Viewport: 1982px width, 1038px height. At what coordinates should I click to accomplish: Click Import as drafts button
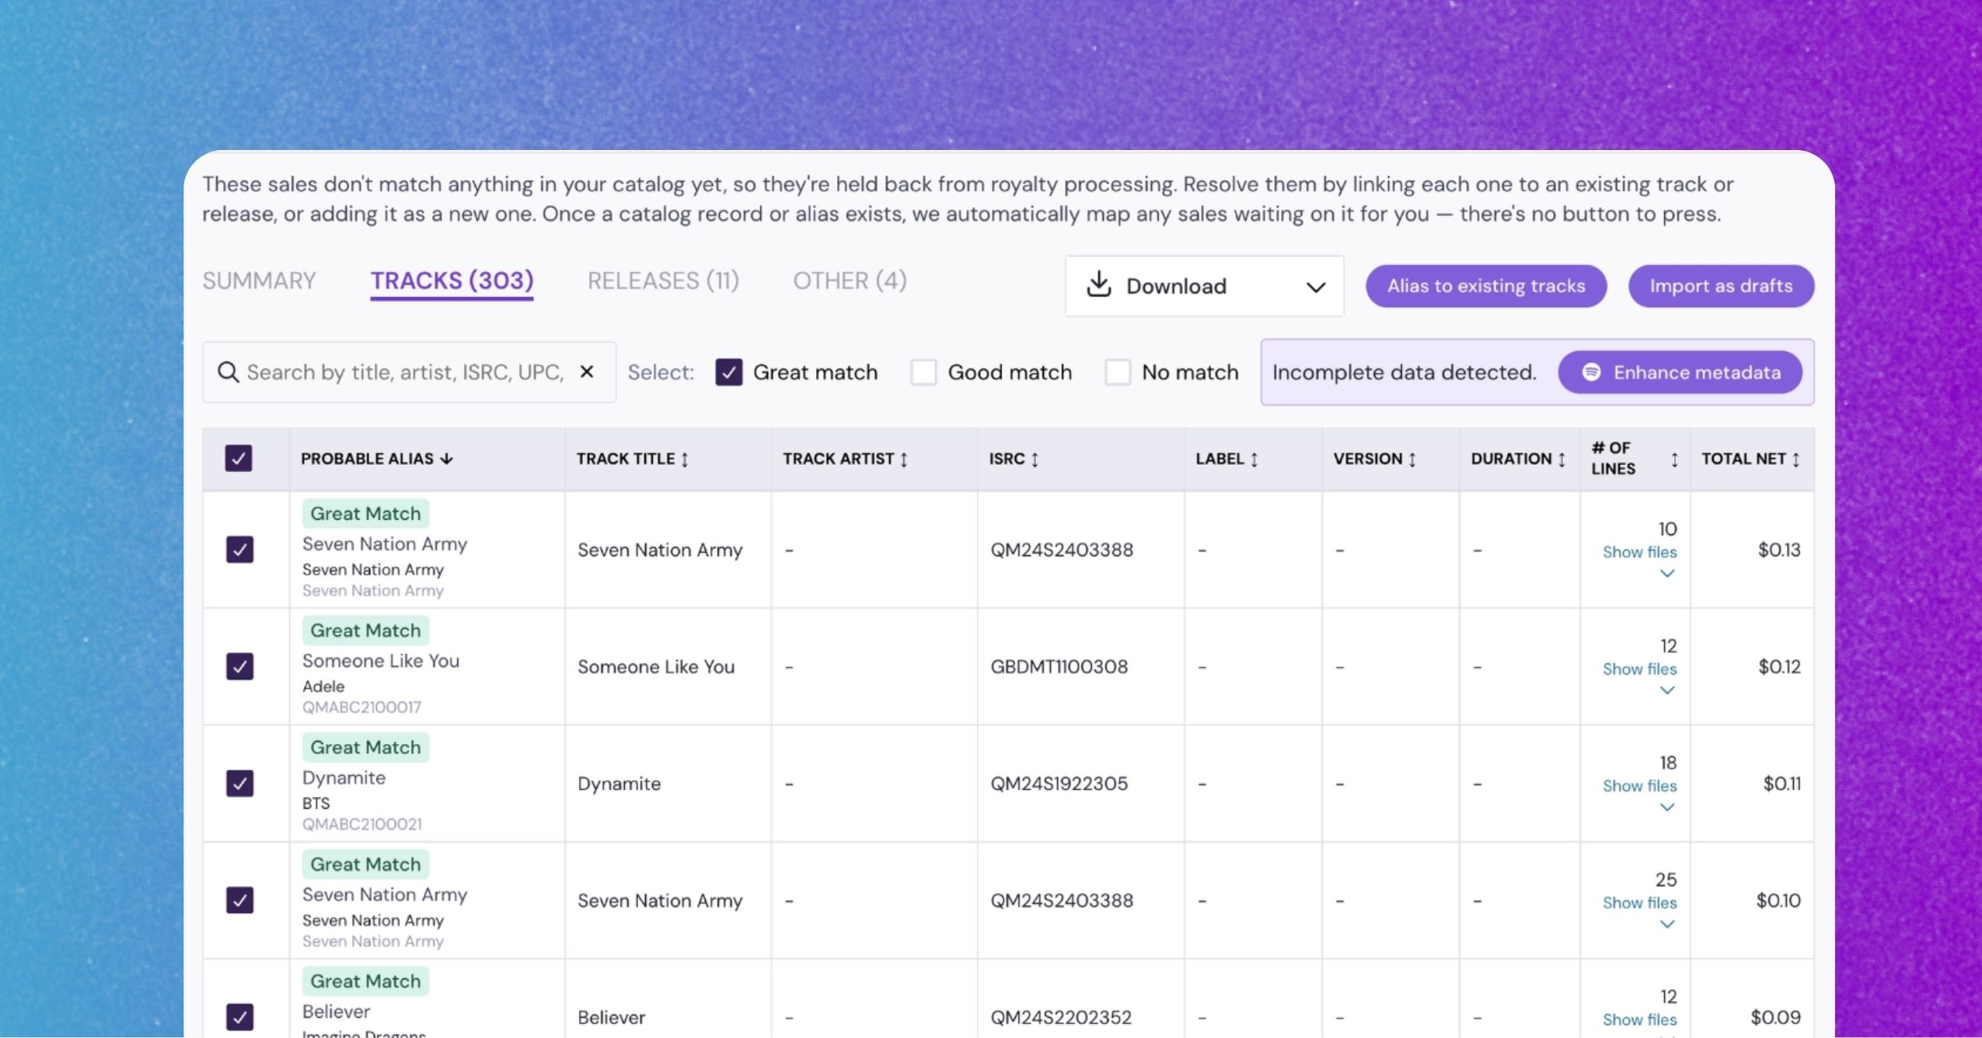pos(1721,286)
